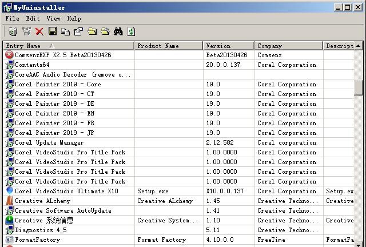Click the Creative System... product name cell
Image resolution: width=366 pixels, height=247 pixels.
point(168,220)
